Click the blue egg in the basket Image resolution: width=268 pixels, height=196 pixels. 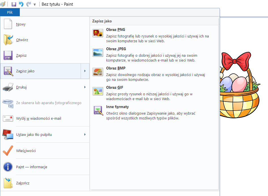point(226,84)
